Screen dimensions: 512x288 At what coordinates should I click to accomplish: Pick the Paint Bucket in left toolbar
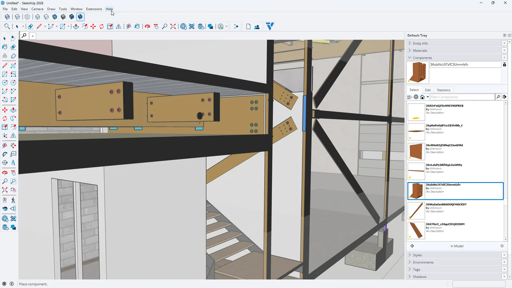tap(5, 47)
